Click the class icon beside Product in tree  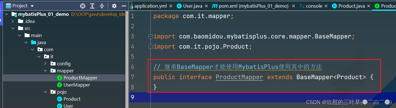(60, 99)
